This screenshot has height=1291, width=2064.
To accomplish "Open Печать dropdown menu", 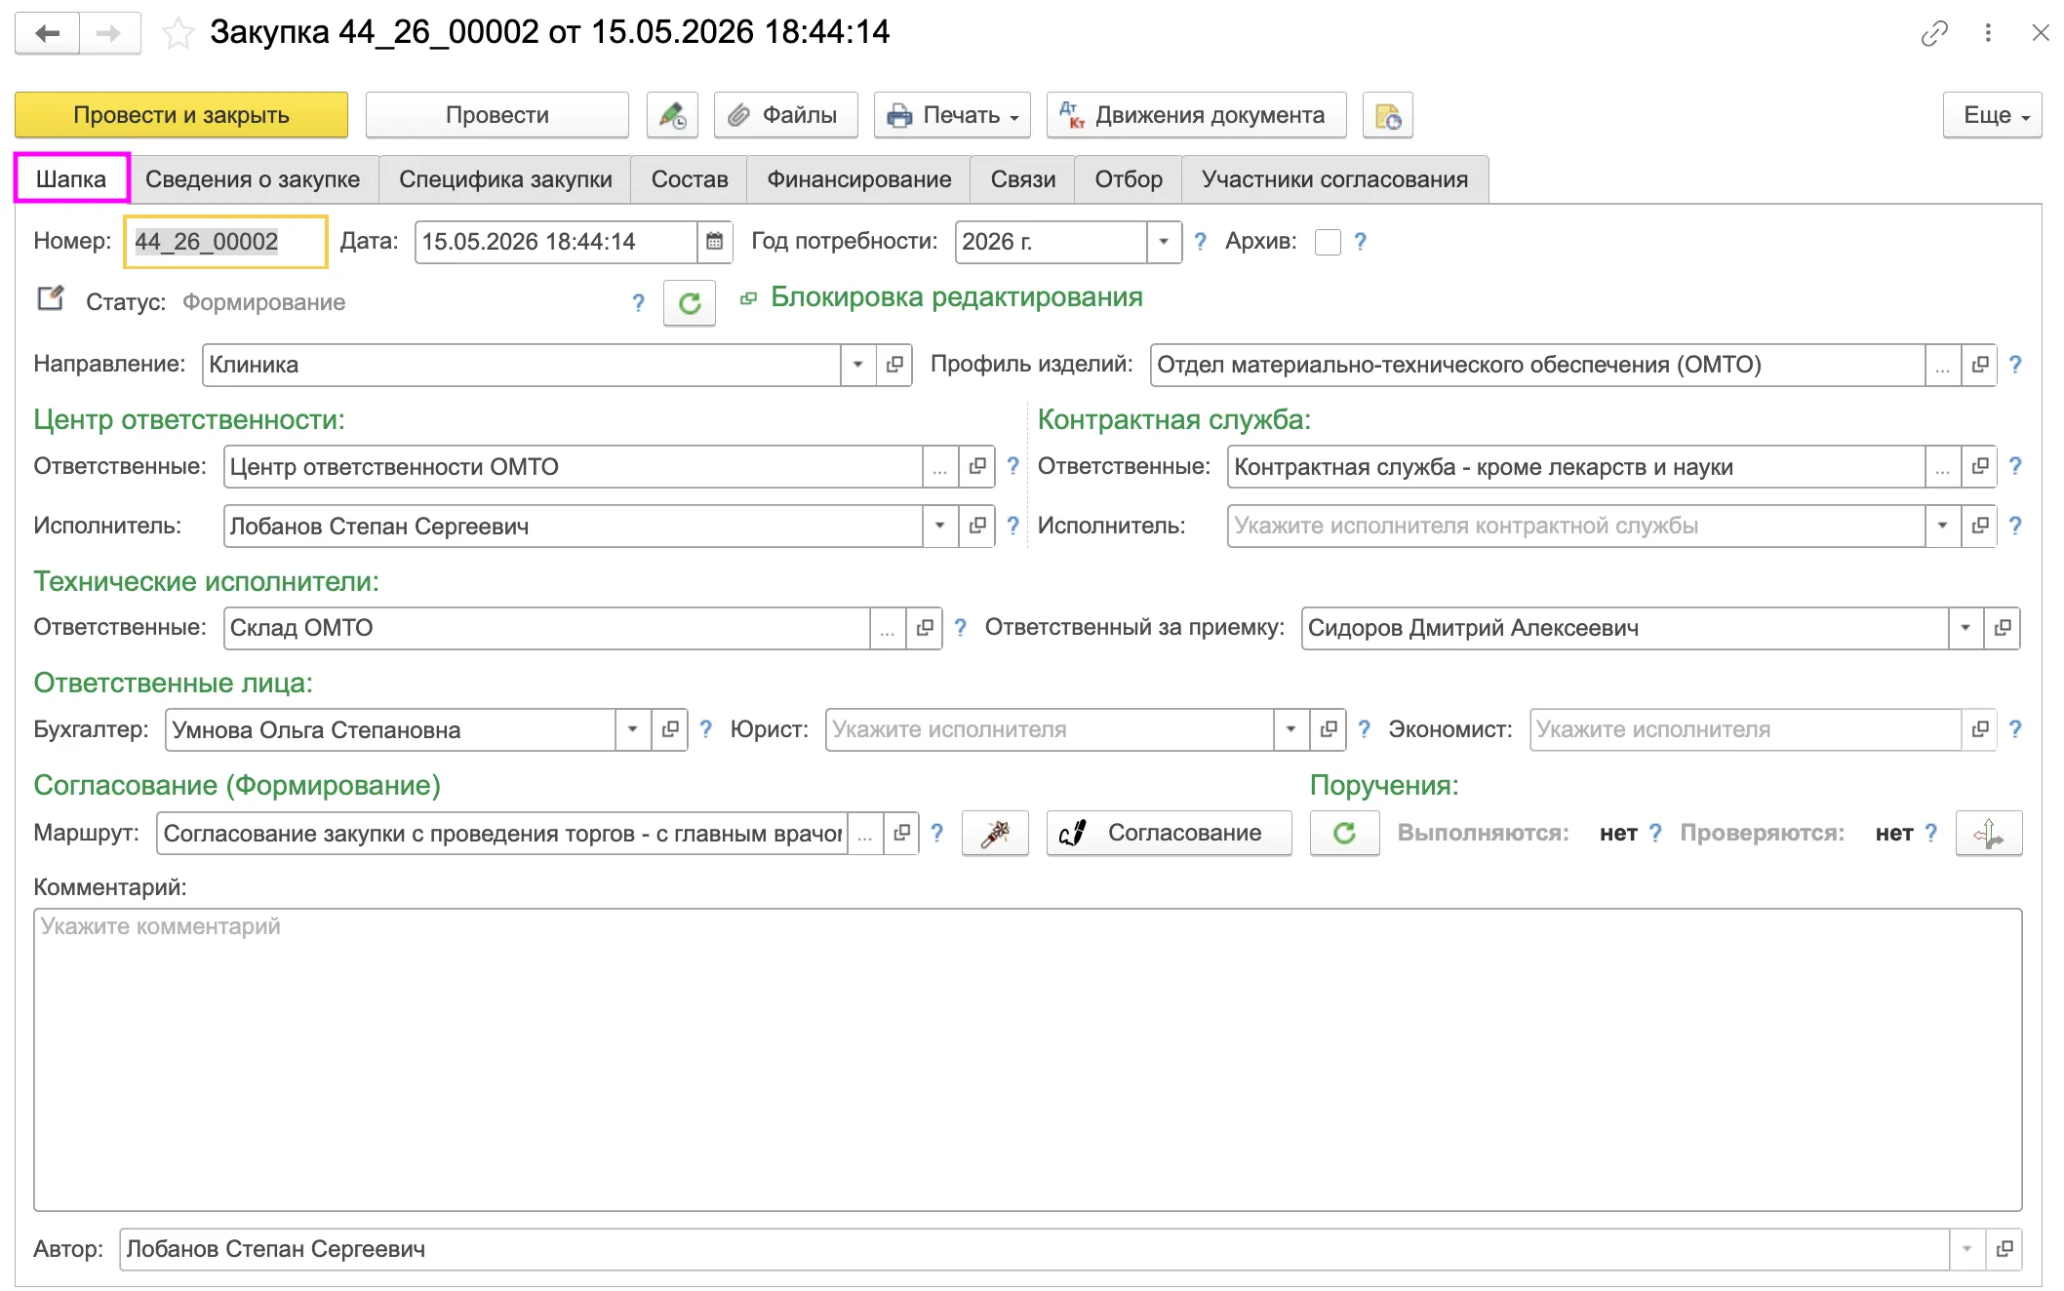I will [952, 115].
